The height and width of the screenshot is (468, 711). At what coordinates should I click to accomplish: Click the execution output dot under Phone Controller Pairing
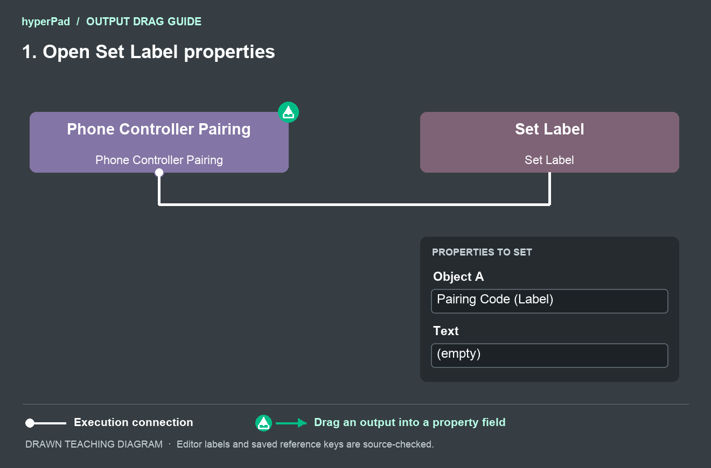159,173
